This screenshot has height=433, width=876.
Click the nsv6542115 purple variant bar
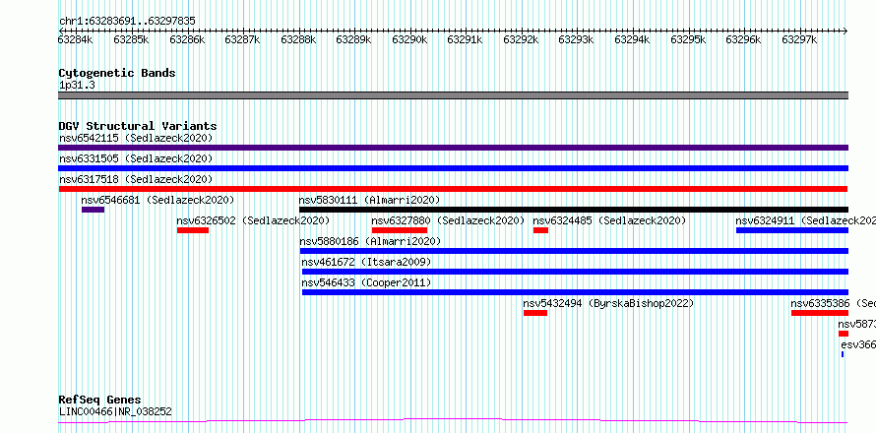453,148
